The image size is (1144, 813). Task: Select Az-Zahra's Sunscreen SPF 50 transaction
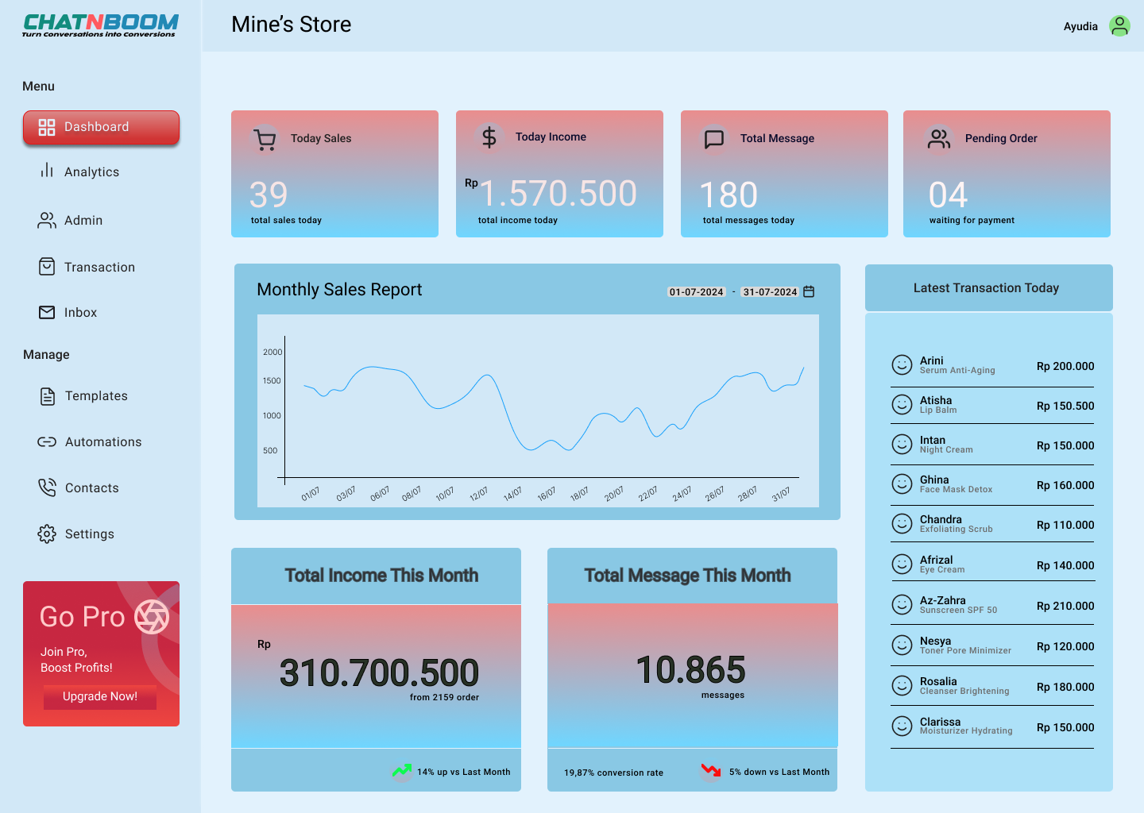tap(991, 605)
